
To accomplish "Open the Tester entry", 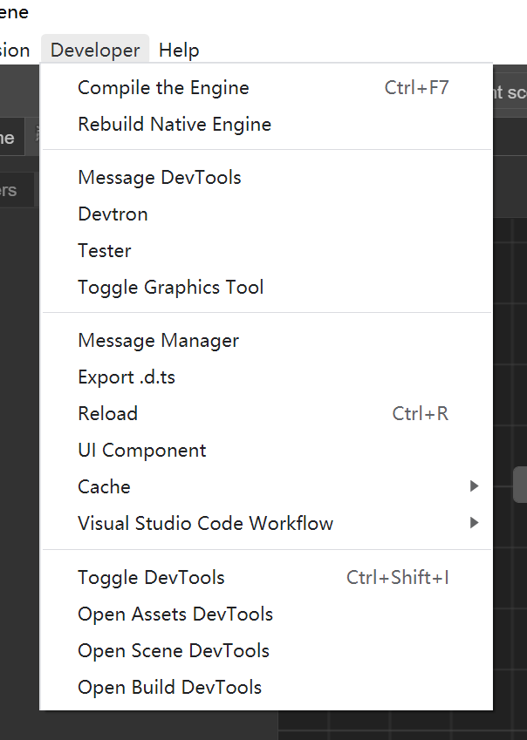I will coord(105,251).
